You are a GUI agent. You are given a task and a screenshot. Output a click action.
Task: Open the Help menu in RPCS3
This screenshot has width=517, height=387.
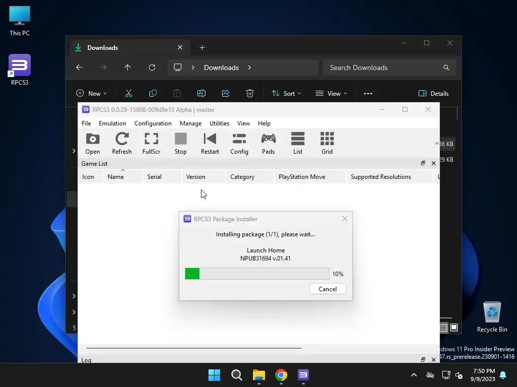[264, 123]
